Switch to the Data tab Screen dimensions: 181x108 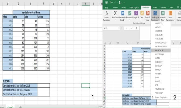pyautogui.click(x=155, y=8)
